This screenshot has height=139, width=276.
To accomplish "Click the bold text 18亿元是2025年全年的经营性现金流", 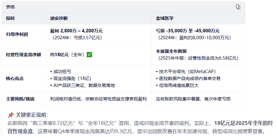I will tap(140, 127).
